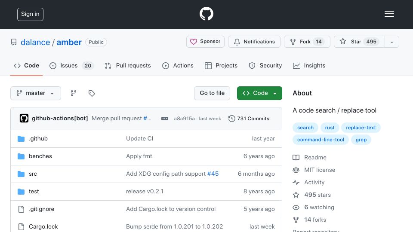Open the test folder
Screen dimensions: 413x232
click(34, 192)
